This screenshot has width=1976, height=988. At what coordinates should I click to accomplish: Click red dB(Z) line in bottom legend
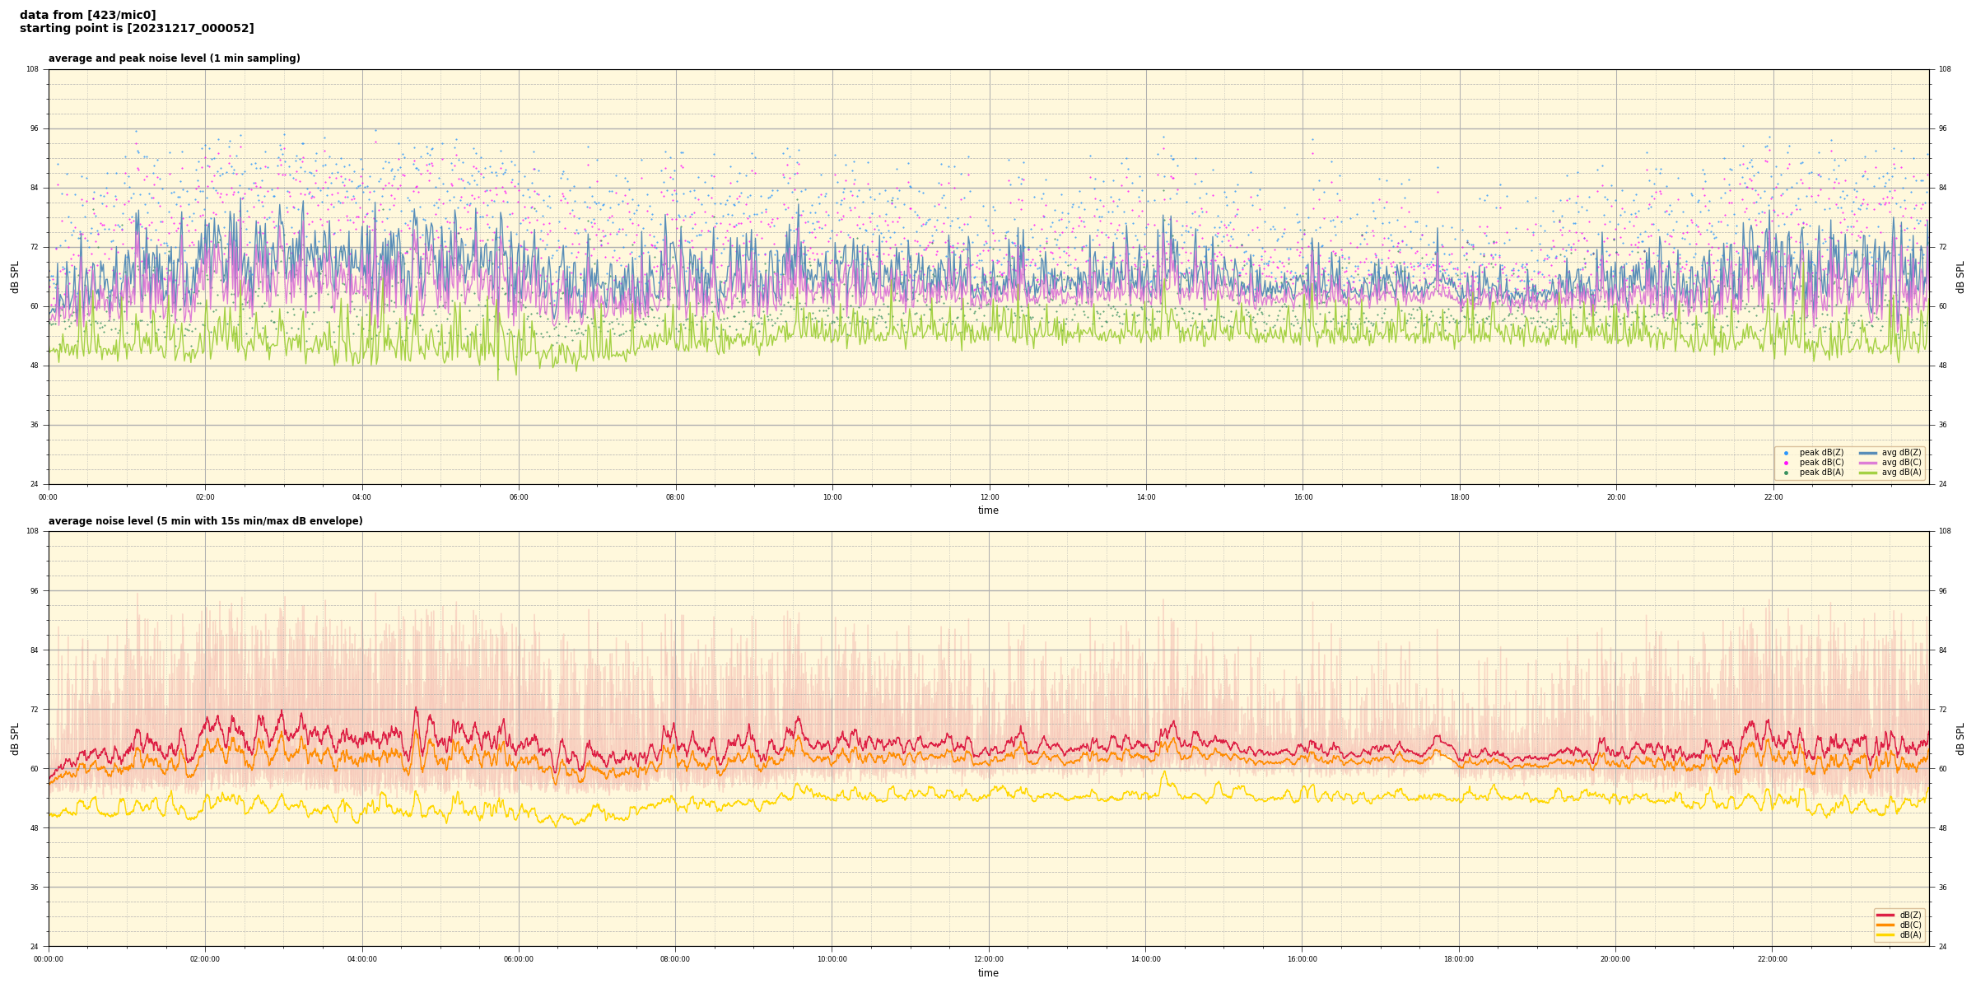pyautogui.click(x=1885, y=915)
